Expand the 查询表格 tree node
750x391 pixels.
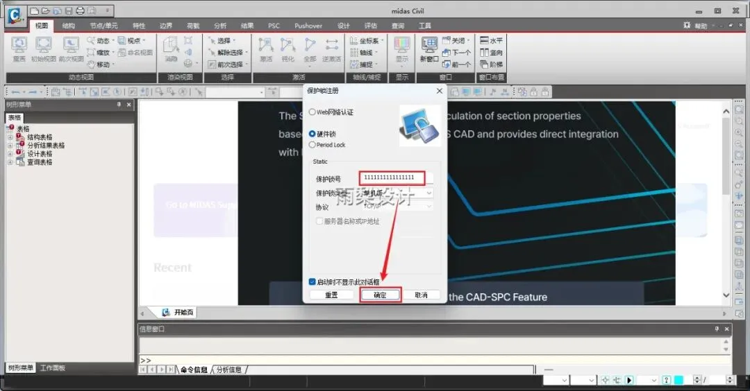10,162
